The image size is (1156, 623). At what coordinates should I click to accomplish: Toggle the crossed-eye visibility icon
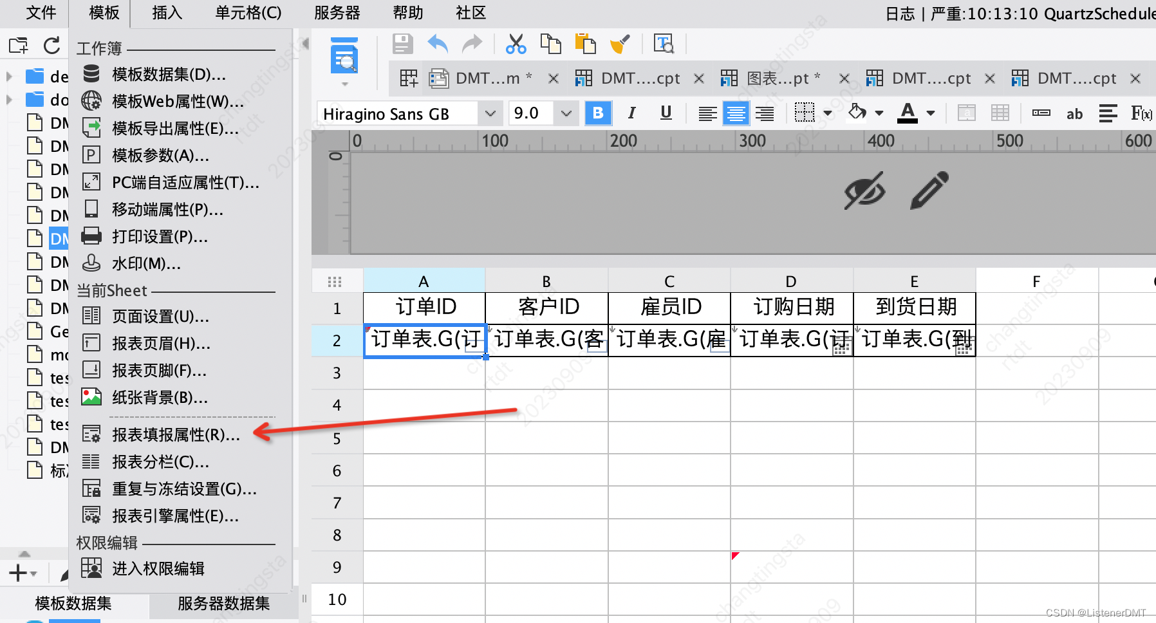(864, 191)
